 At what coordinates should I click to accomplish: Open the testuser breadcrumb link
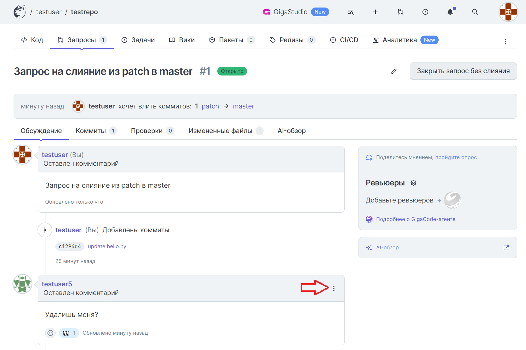49,12
